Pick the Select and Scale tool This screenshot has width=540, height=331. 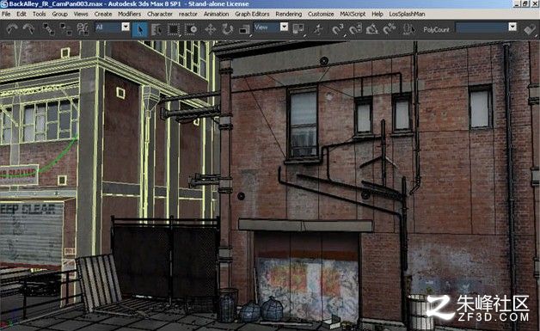click(244, 29)
